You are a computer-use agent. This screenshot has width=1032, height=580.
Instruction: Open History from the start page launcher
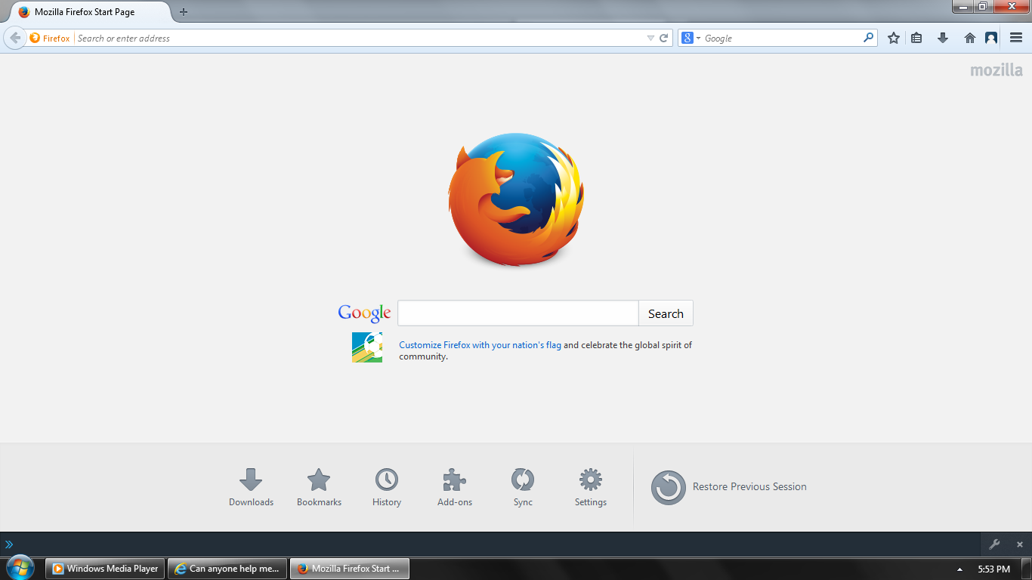[387, 487]
